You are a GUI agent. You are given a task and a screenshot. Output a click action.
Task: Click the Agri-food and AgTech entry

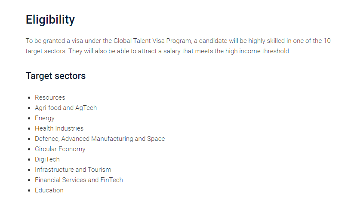pos(66,108)
